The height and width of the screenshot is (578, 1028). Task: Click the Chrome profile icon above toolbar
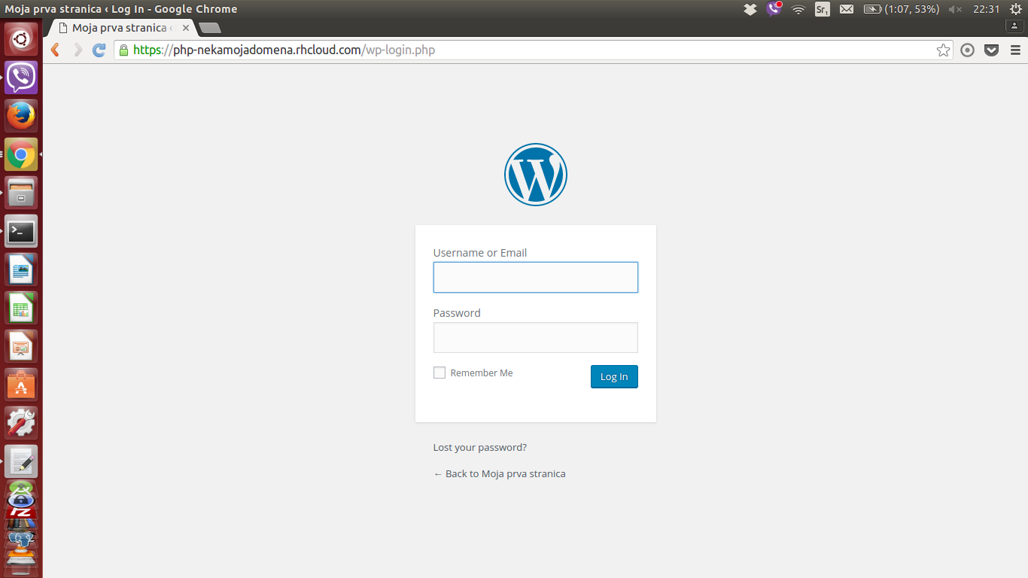click(x=1015, y=26)
